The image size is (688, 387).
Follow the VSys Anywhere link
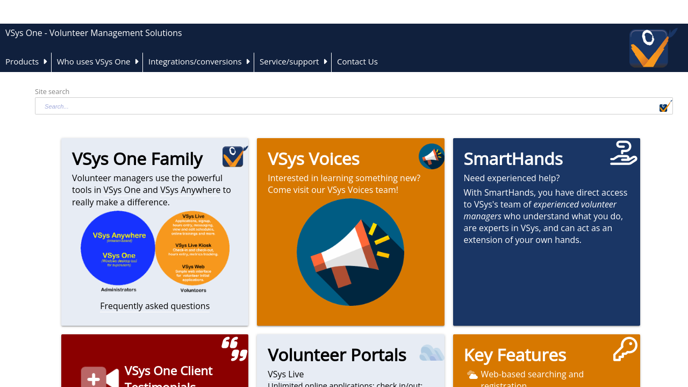tap(190, 190)
